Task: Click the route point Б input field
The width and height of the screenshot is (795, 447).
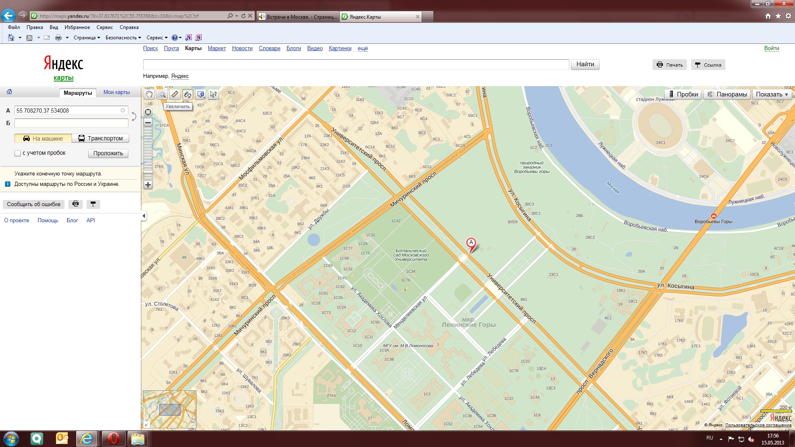Action: pos(71,123)
